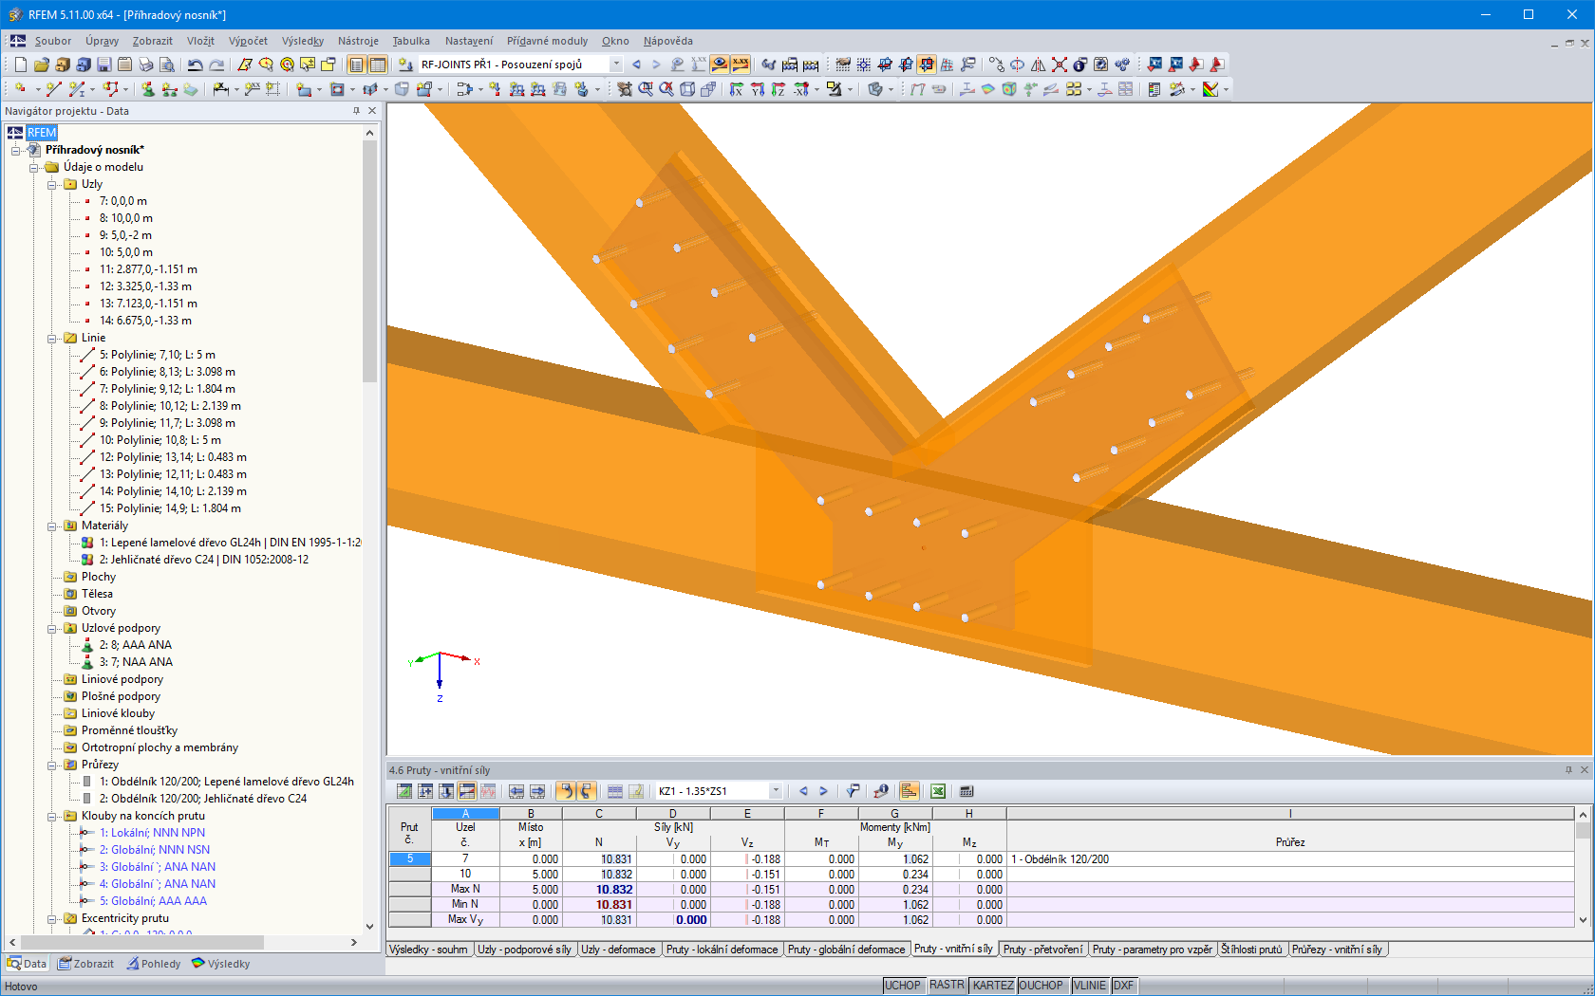Screen dimensions: 1595x996
Task: Open the KZ1 - 1.35*ZS1 load case dropdown
Action: (775, 790)
